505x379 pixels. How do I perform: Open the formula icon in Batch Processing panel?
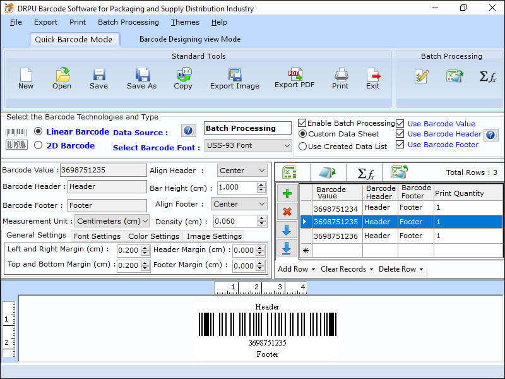(x=487, y=76)
